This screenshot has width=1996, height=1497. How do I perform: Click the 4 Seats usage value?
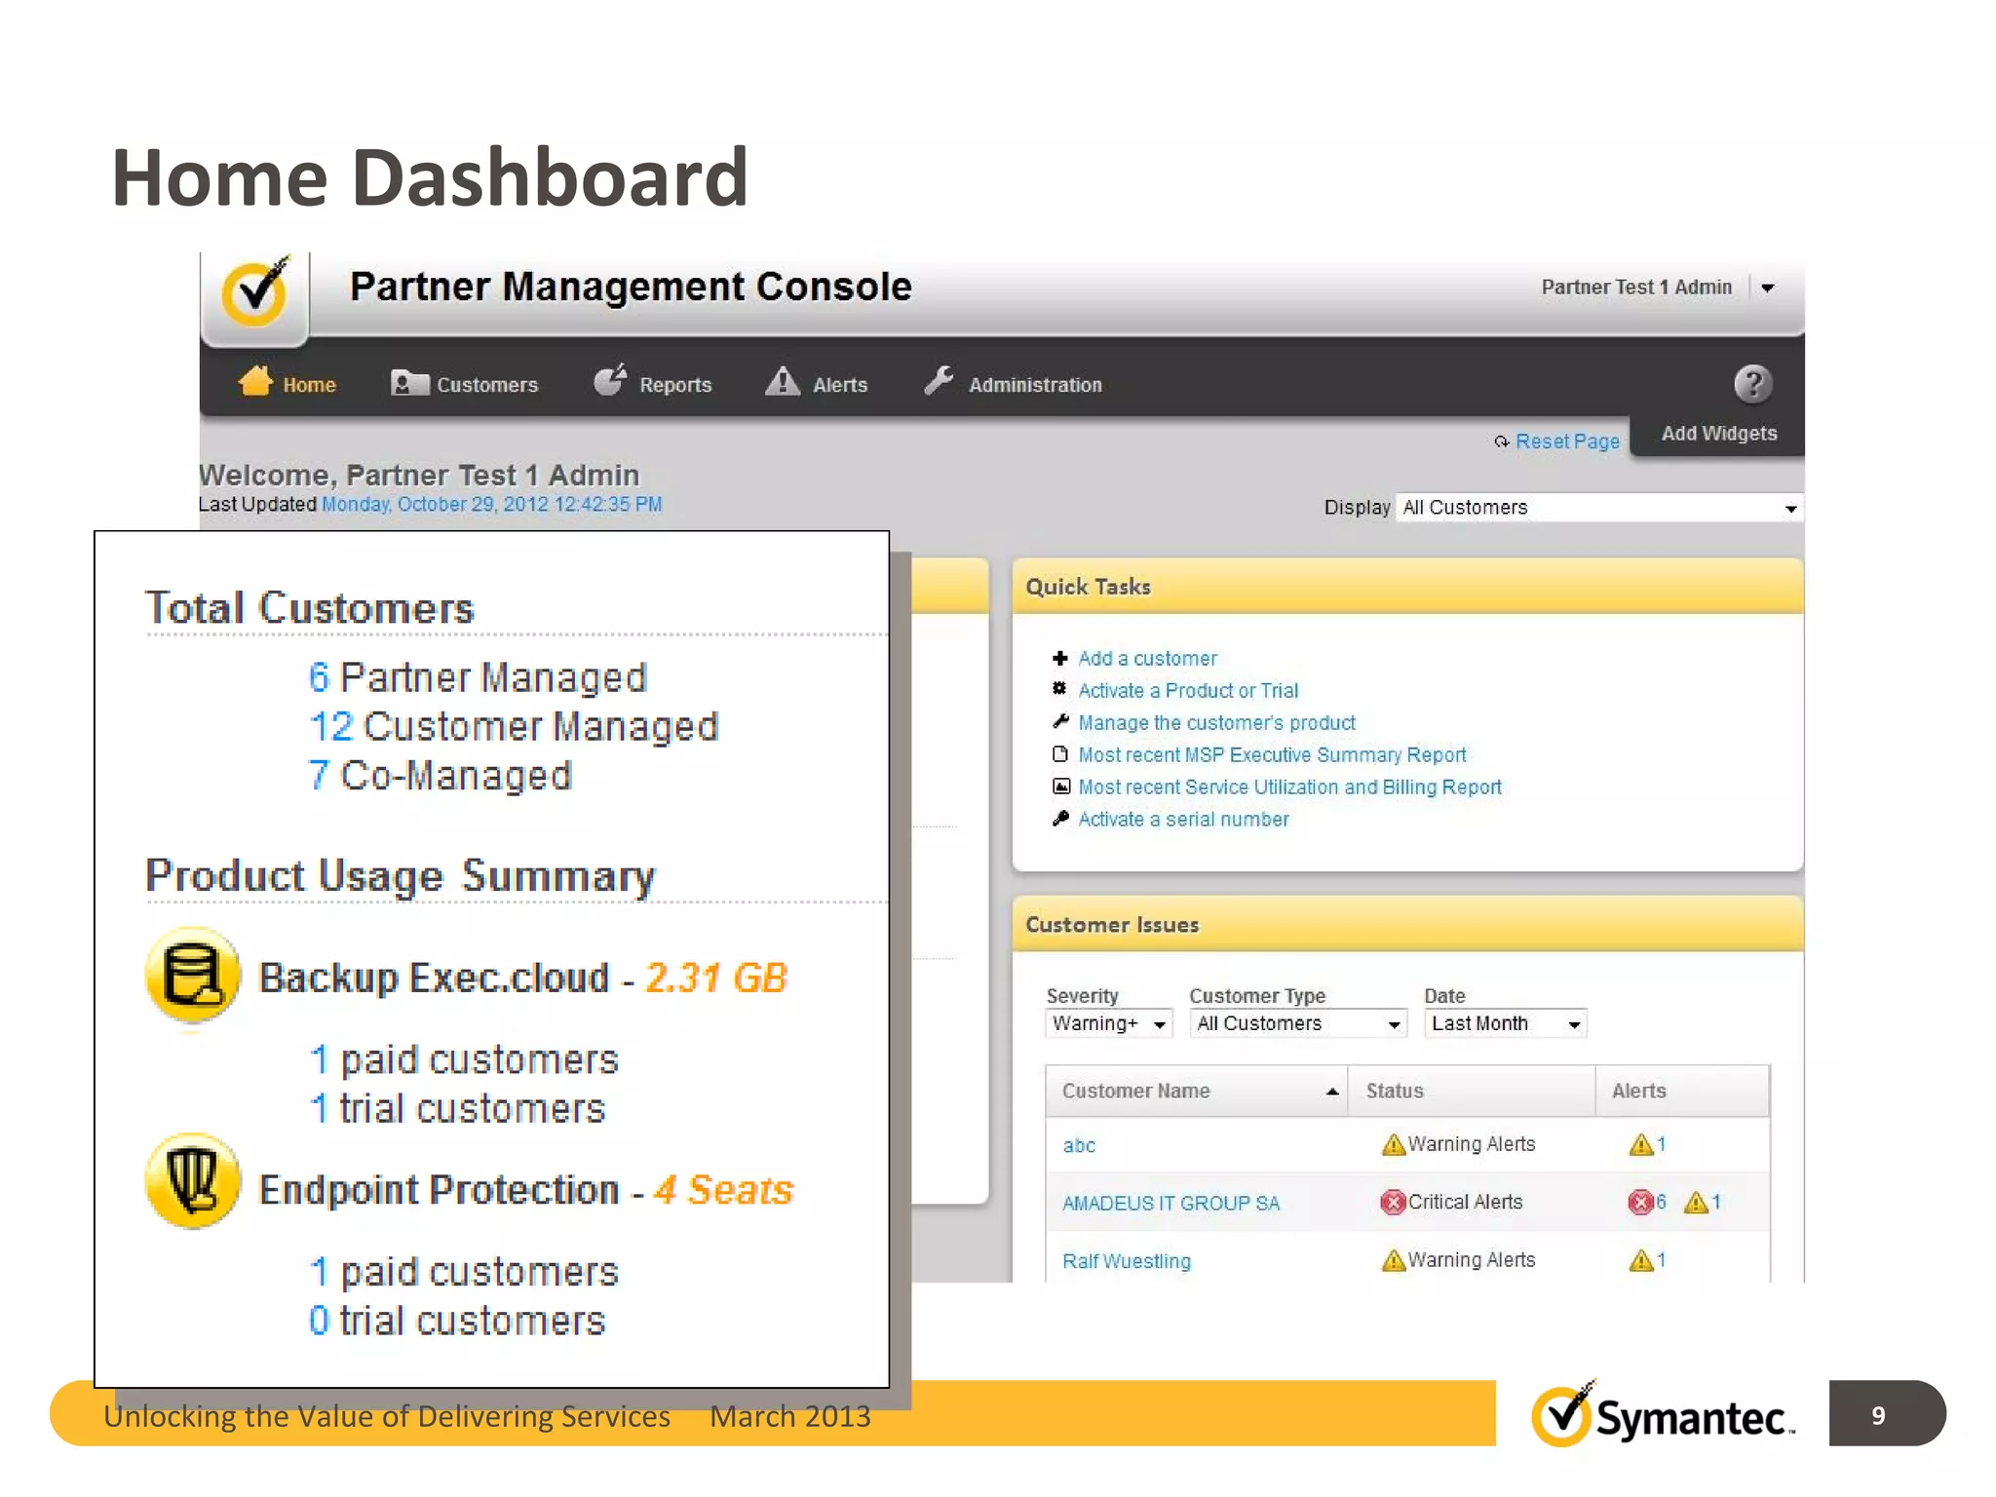pyautogui.click(x=723, y=1190)
